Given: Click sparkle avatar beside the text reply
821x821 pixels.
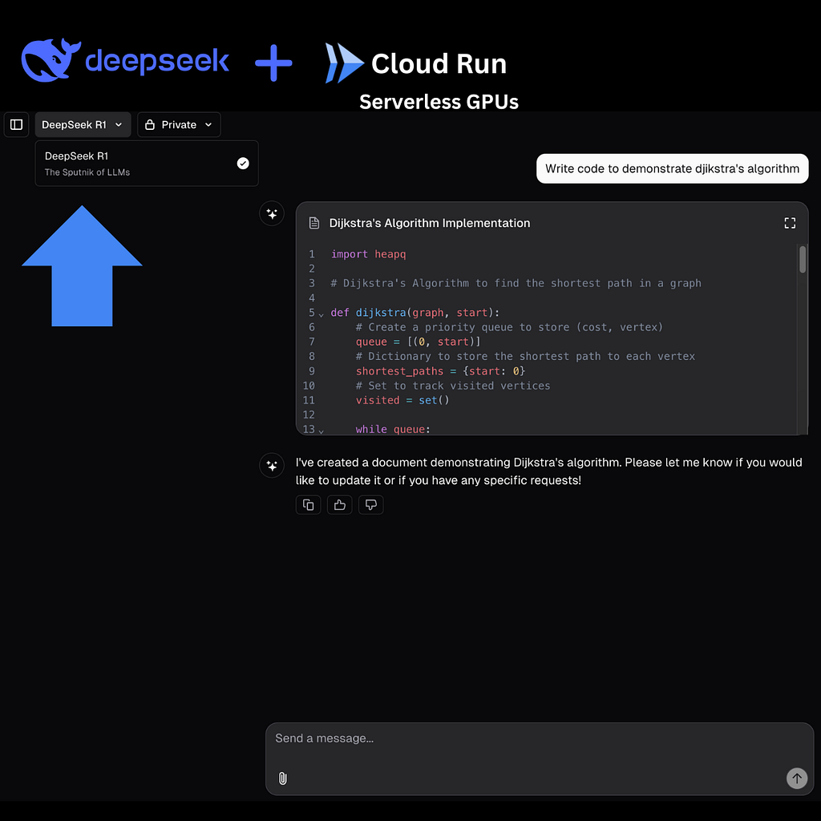Looking at the screenshot, I should [272, 466].
